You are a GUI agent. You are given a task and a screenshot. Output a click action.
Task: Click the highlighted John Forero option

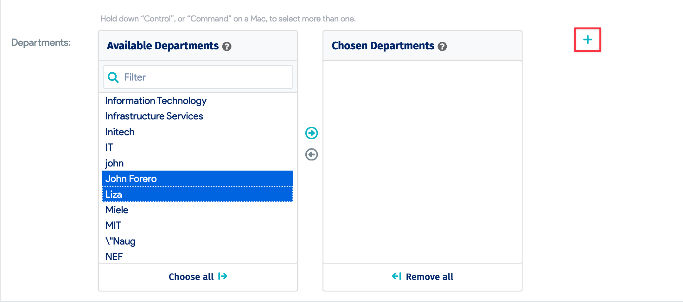131,179
